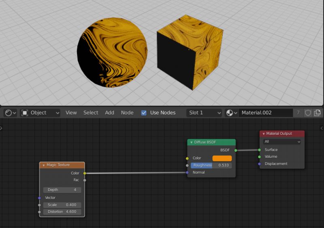Click the Diffuse BSDF orange color swatch
Viewport: 324px width, 228px height.
click(222, 158)
